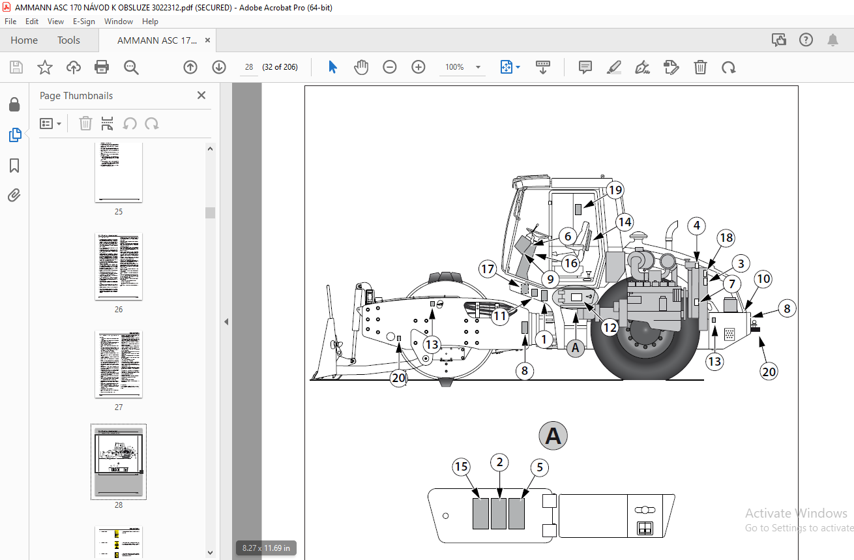Open the share/feedback chat icon at top right

pos(779,40)
